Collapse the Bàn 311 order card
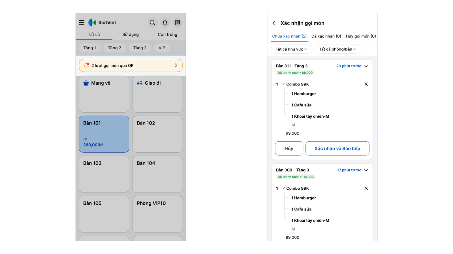The image size is (453, 254). [366, 66]
